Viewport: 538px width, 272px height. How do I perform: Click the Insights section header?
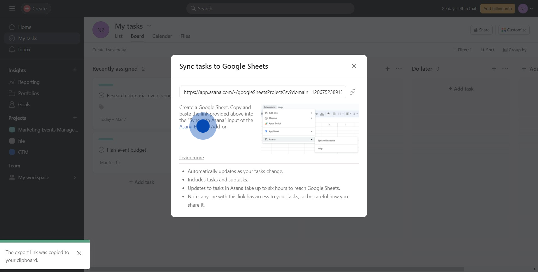click(17, 70)
